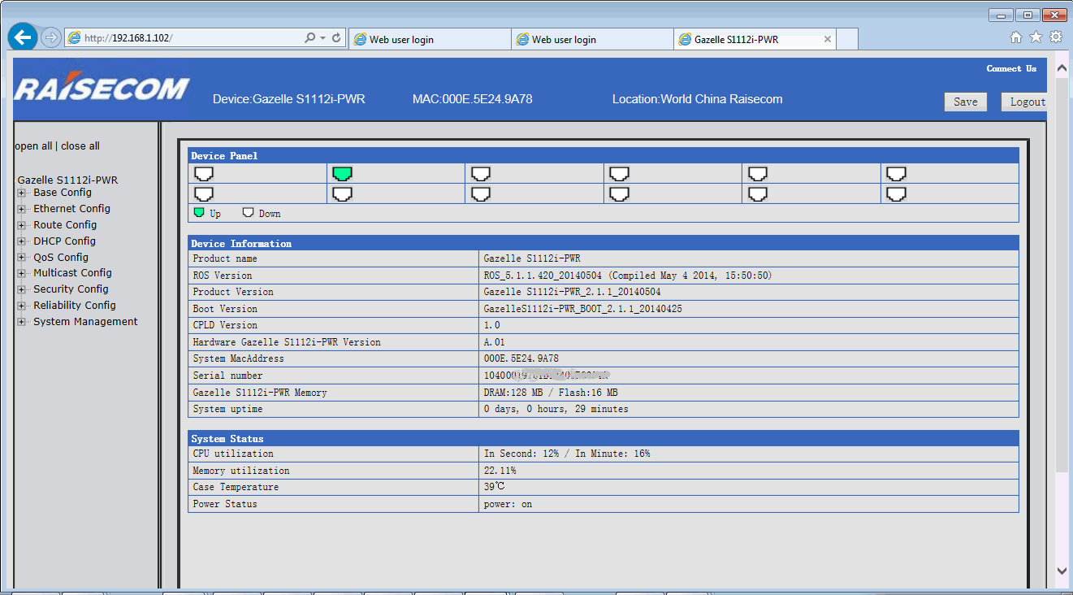
Task: Expand the Ethernet Config tree node
Action: point(22,210)
